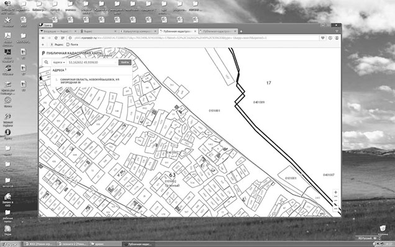Open the Windows Пуск start button
Screen dimensions: 395x247
[10, 245]
